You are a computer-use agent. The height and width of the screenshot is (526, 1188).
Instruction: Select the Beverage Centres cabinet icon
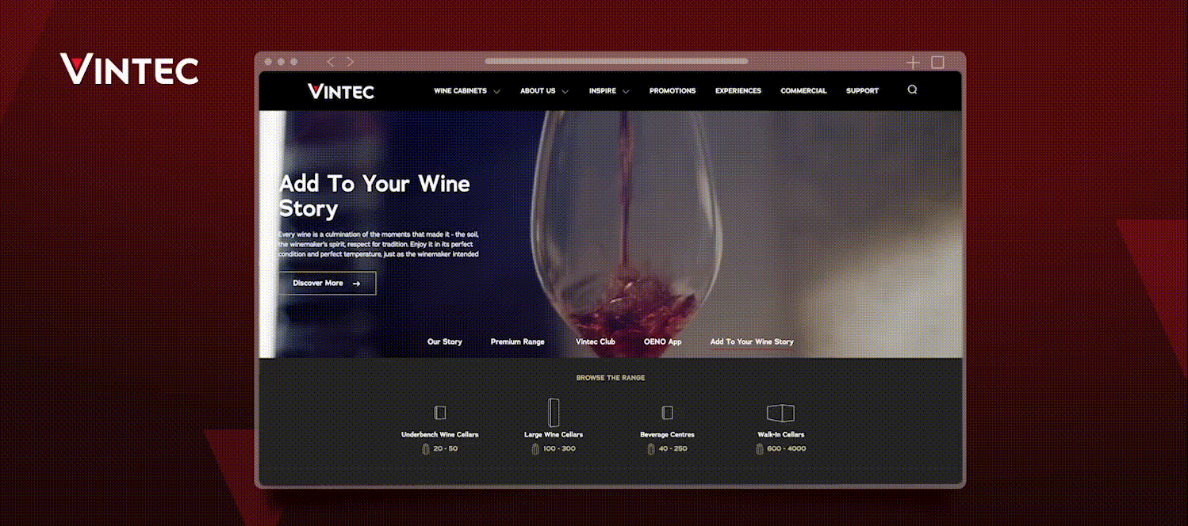[x=666, y=412]
